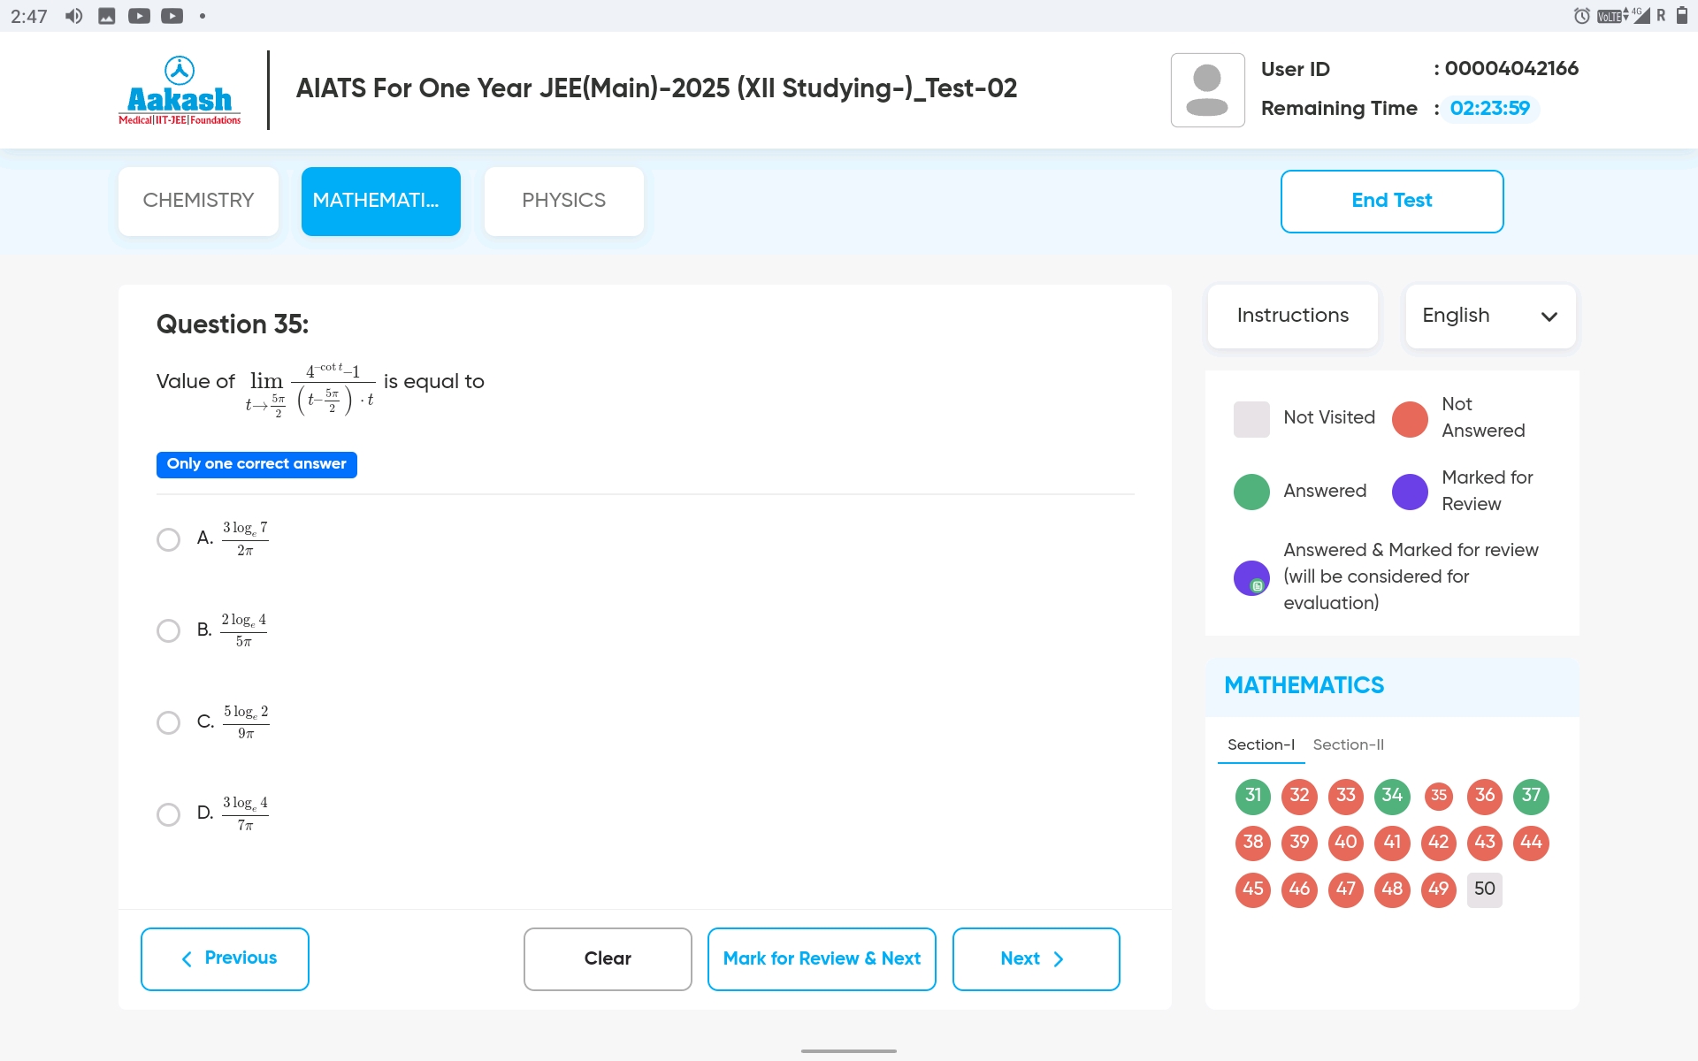Jump to question 38
1698x1061 pixels.
coord(1252,843)
